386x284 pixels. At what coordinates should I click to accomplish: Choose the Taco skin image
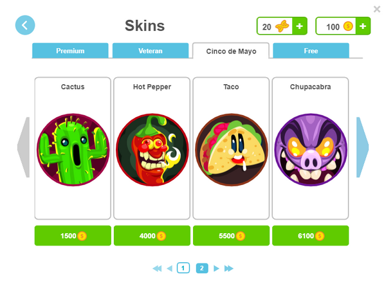point(232,150)
